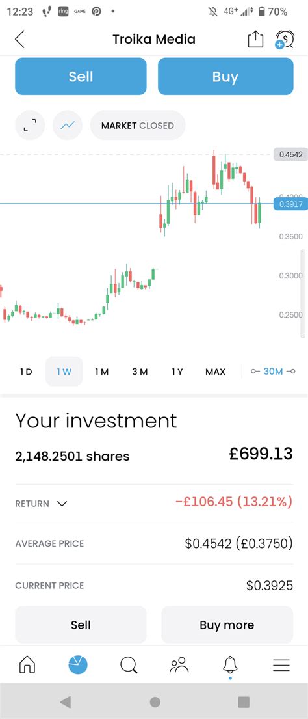308x719 pixels.
Task: Share Troika Media via the share icon
Action: (255, 40)
